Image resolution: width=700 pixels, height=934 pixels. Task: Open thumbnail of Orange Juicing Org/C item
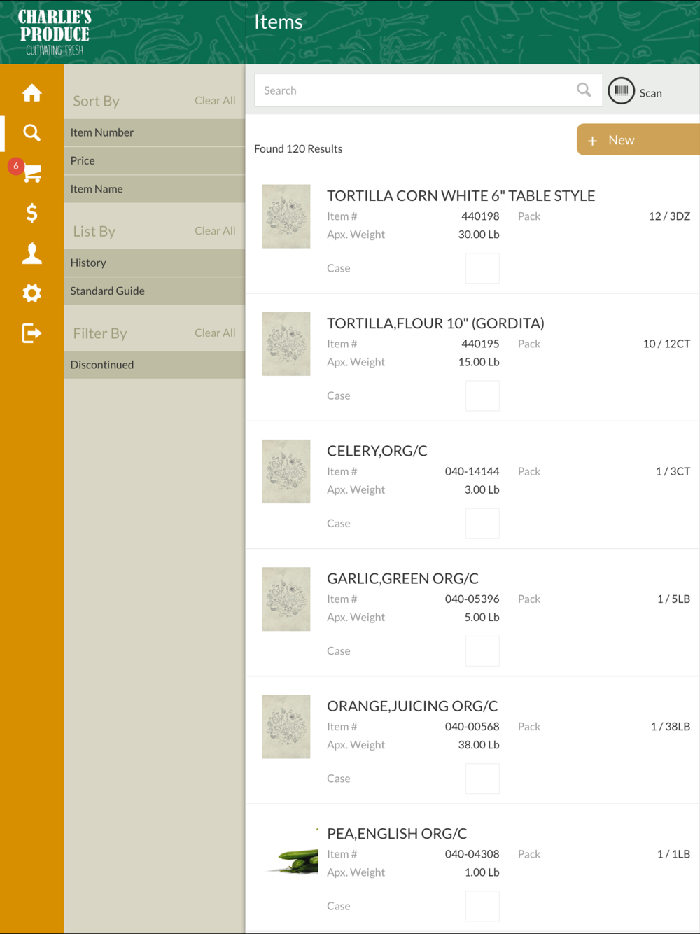[286, 726]
